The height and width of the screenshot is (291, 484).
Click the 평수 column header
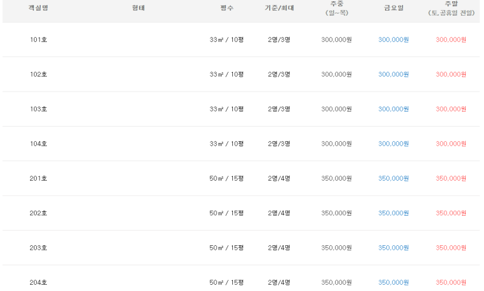point(227,8)
